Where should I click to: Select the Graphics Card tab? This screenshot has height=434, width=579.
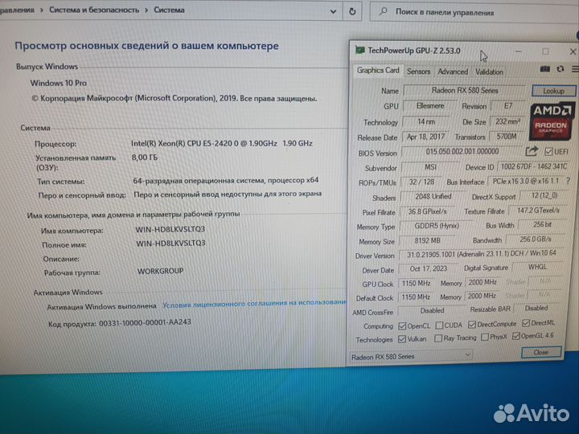378,70
